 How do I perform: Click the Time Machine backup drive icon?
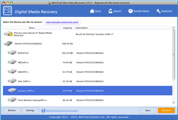[x=12, y=100]
